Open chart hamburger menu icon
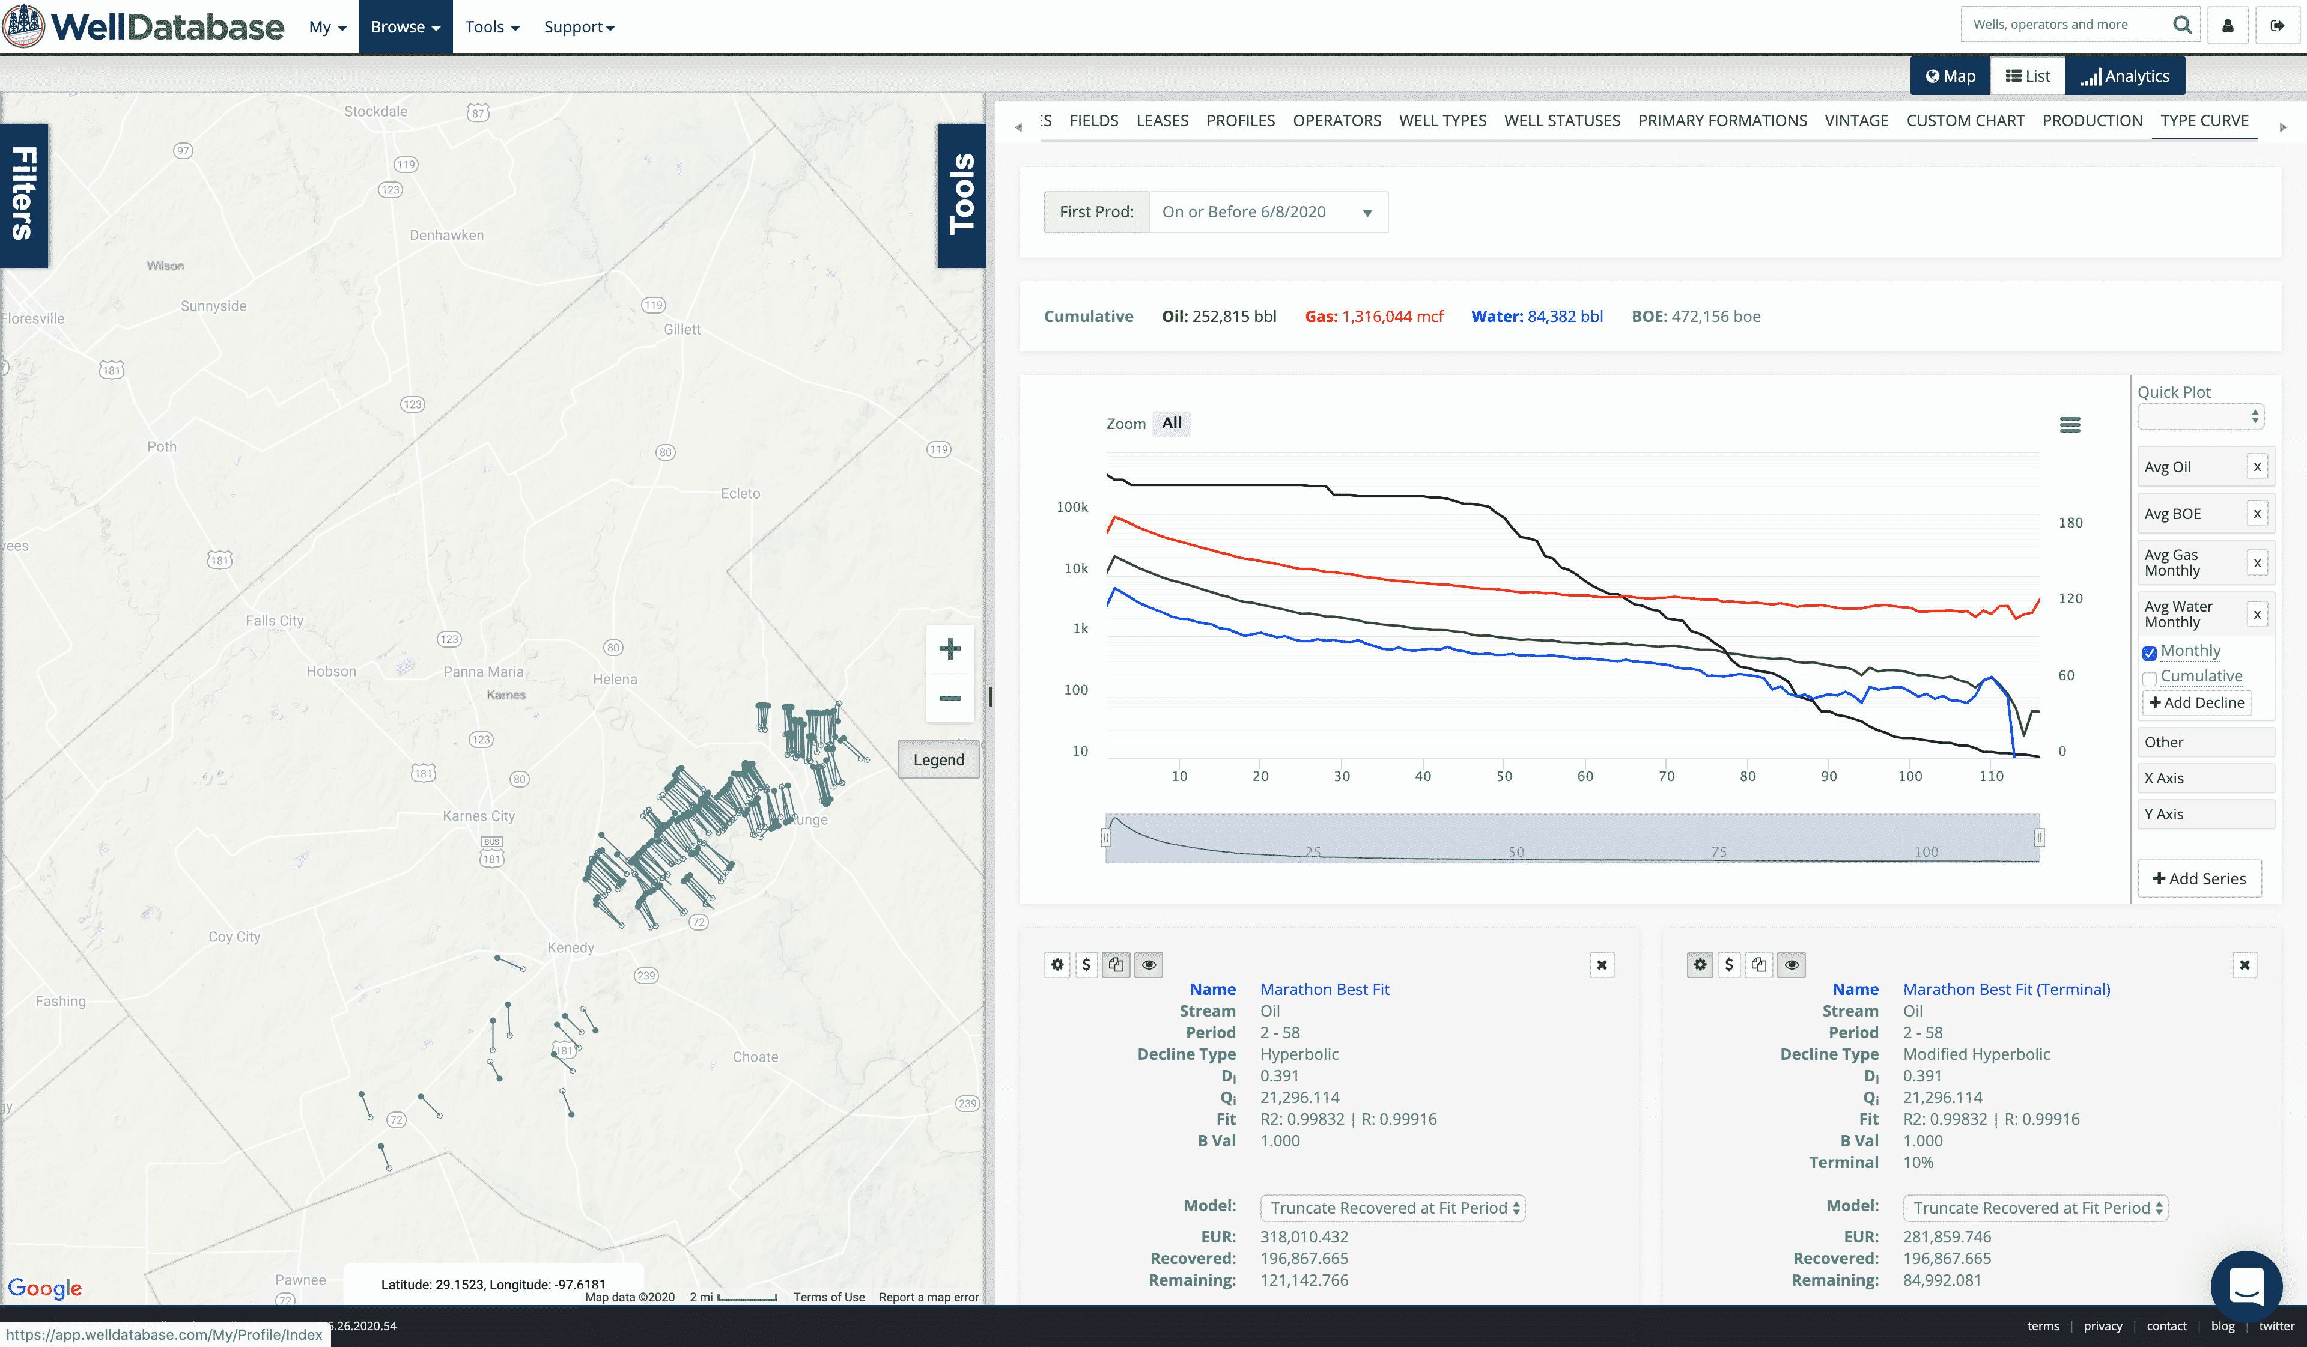2307x1347 pixels. click(2069, 425)
